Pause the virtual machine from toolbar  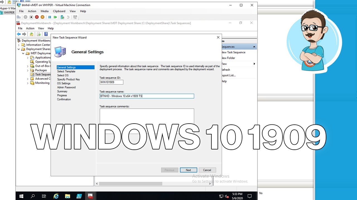coord(50,17)
